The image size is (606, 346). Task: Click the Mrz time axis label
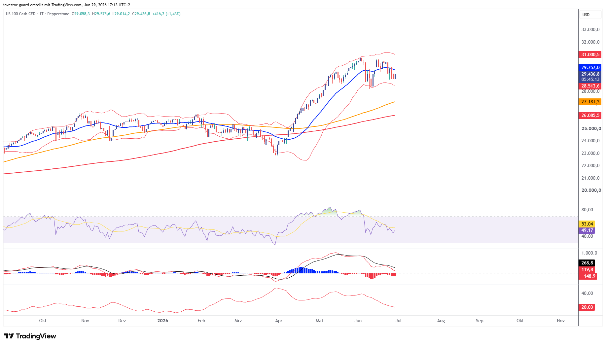coord(238,321)
